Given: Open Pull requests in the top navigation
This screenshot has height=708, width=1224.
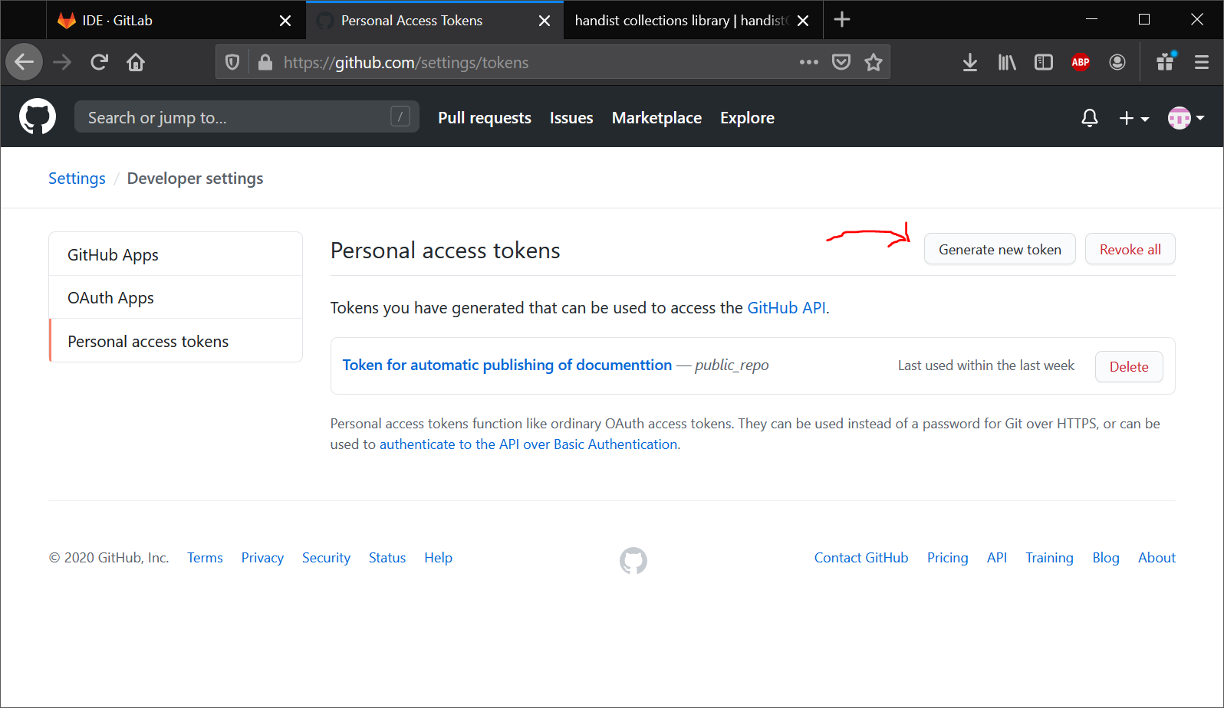Looking at the screenshot, I should pyautogui.click(x=484, y=118).
